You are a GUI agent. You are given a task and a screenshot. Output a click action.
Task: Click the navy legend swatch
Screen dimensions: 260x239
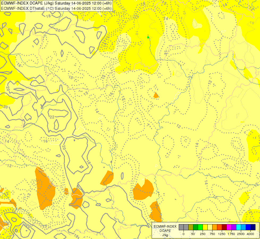tap(253, 227)
